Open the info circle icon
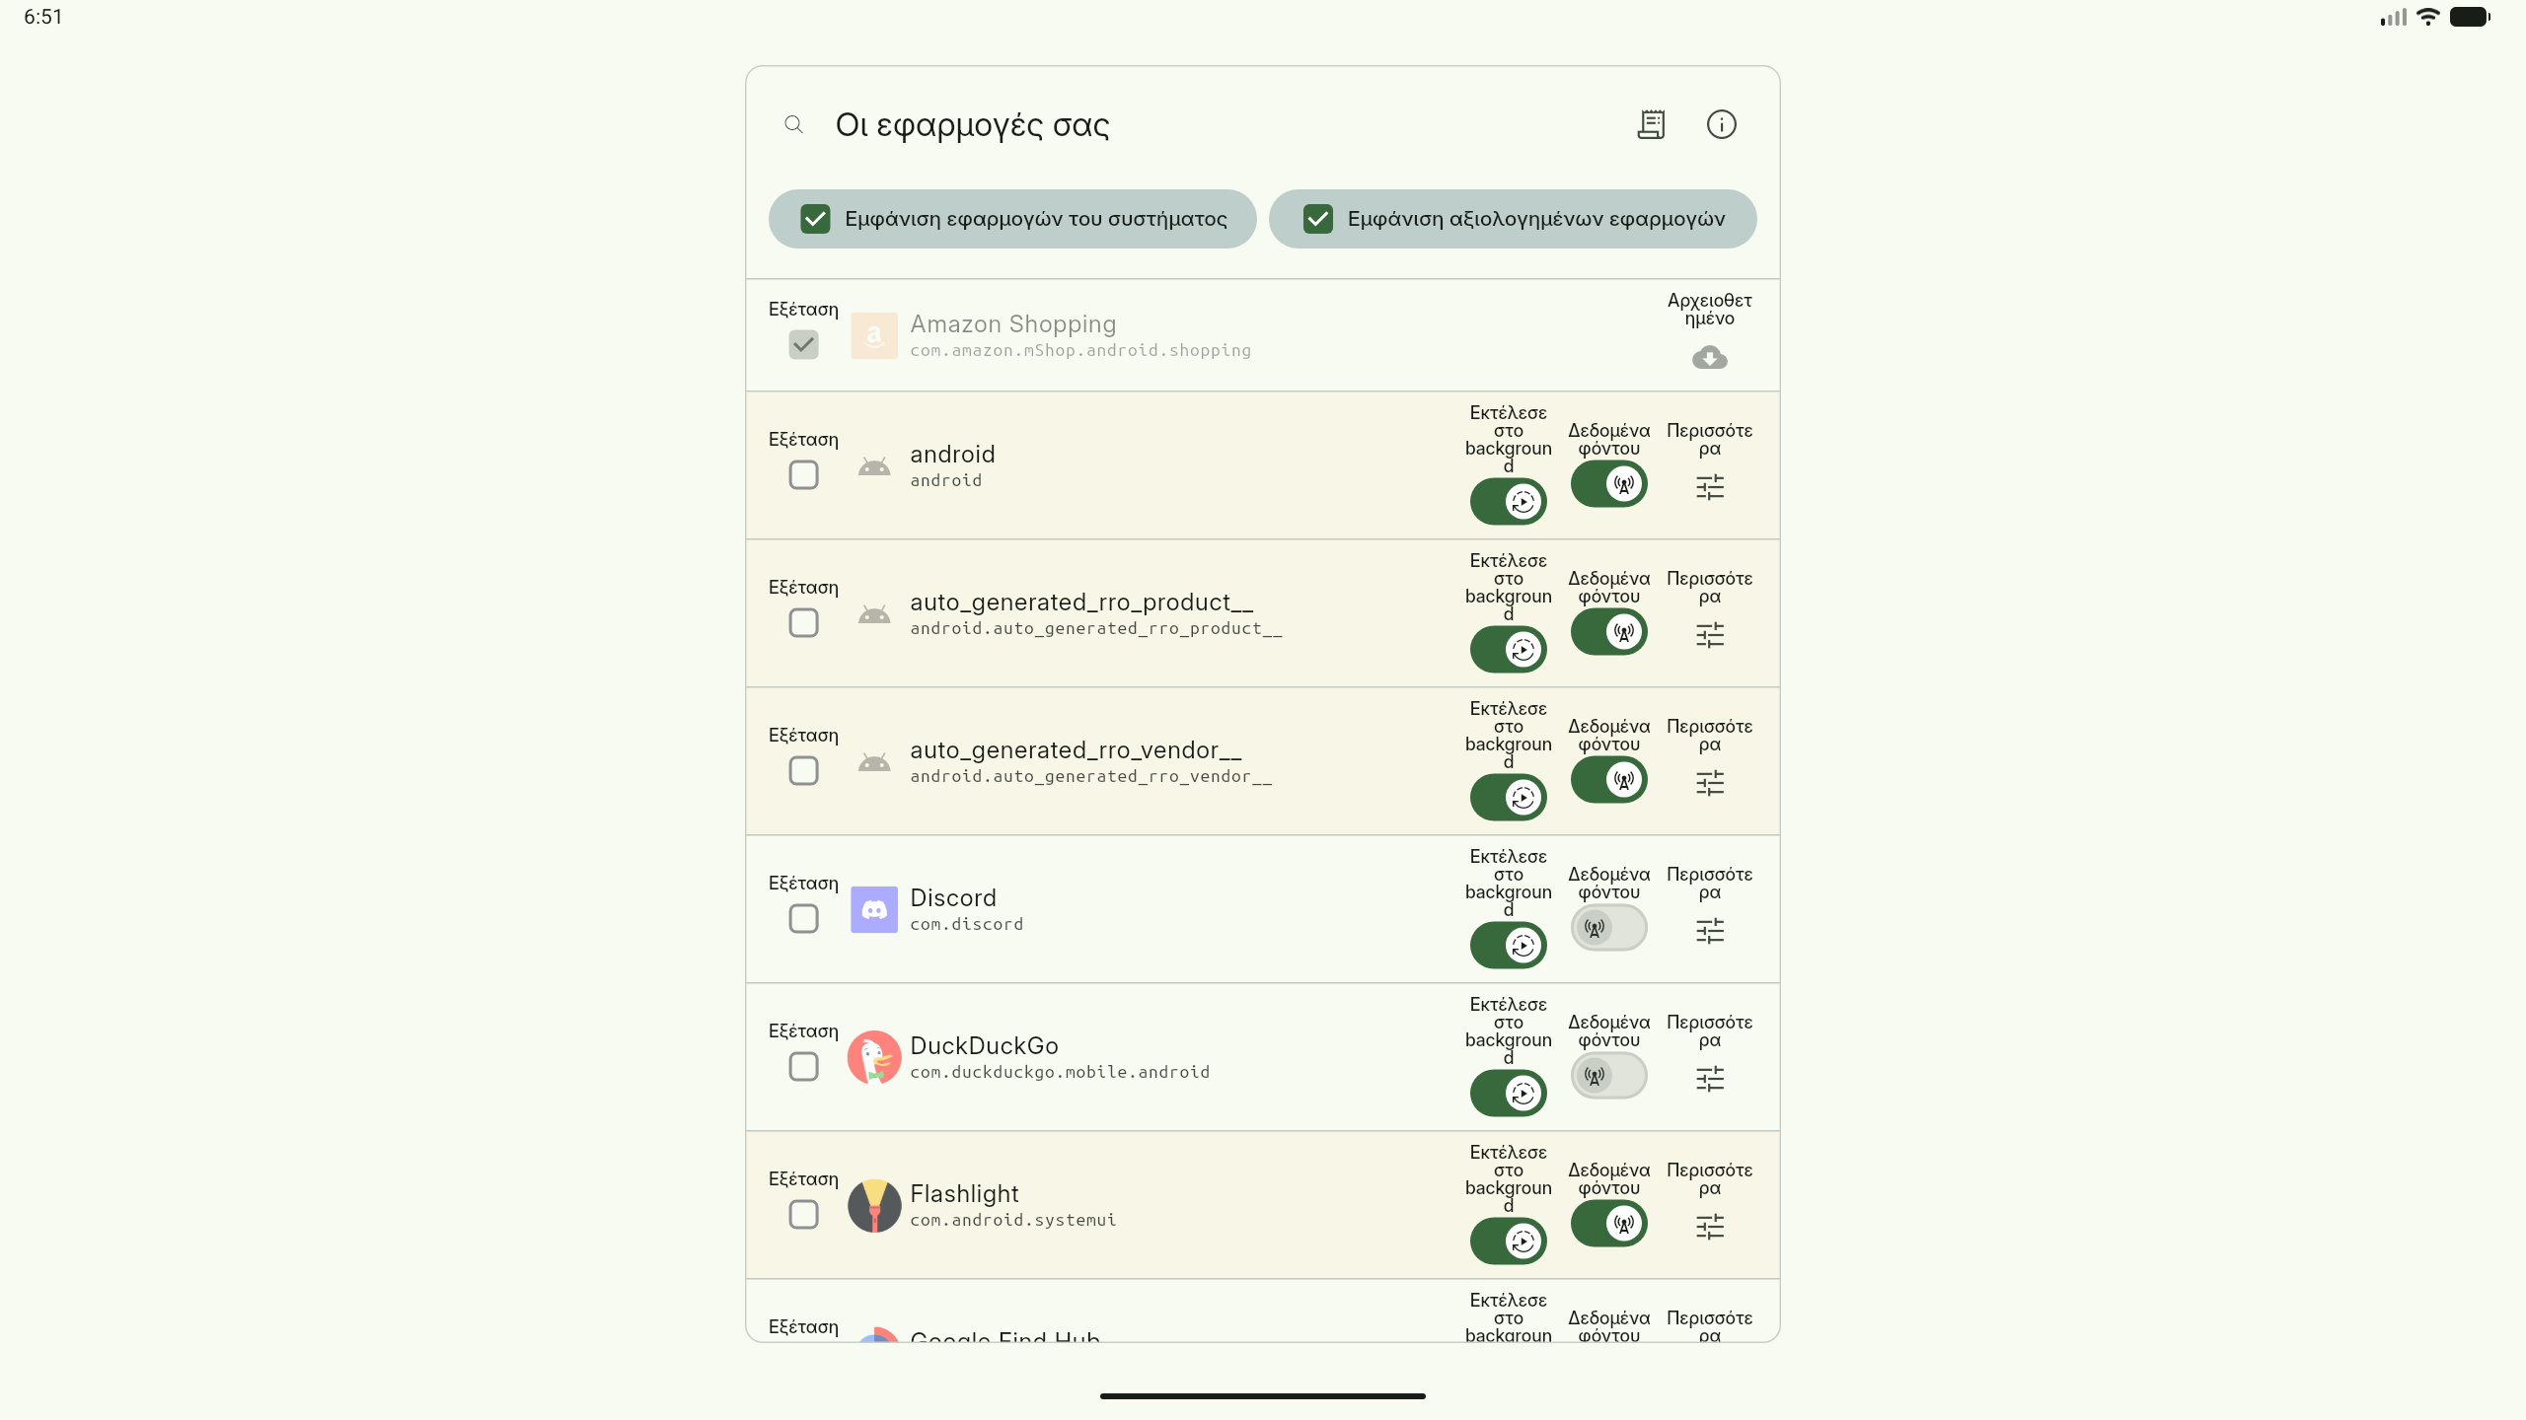The height and width of the screenshot is (1420, 2526). 1721,124
